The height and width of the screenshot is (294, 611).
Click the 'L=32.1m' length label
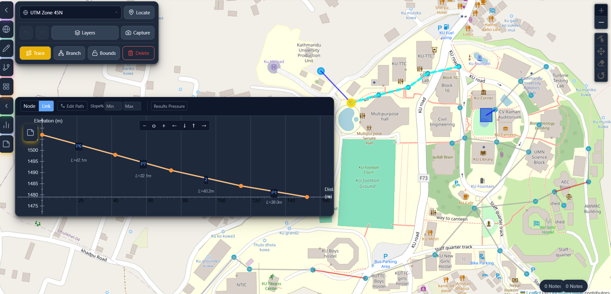coord(143,176)
